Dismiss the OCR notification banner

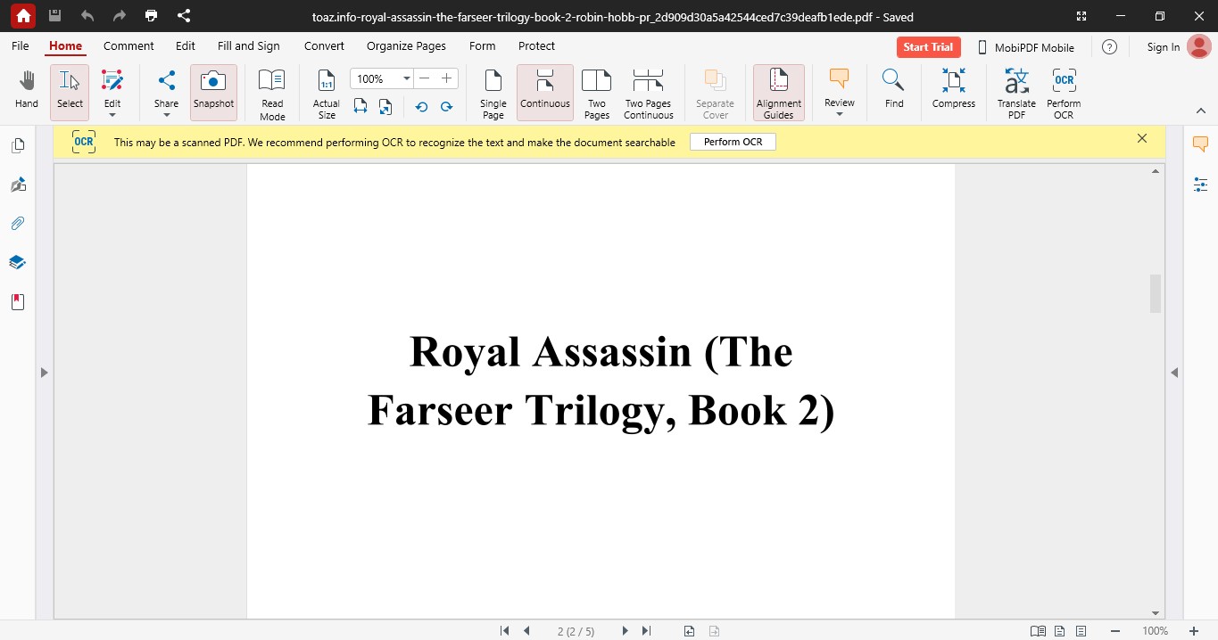[x=1142, y=138]
